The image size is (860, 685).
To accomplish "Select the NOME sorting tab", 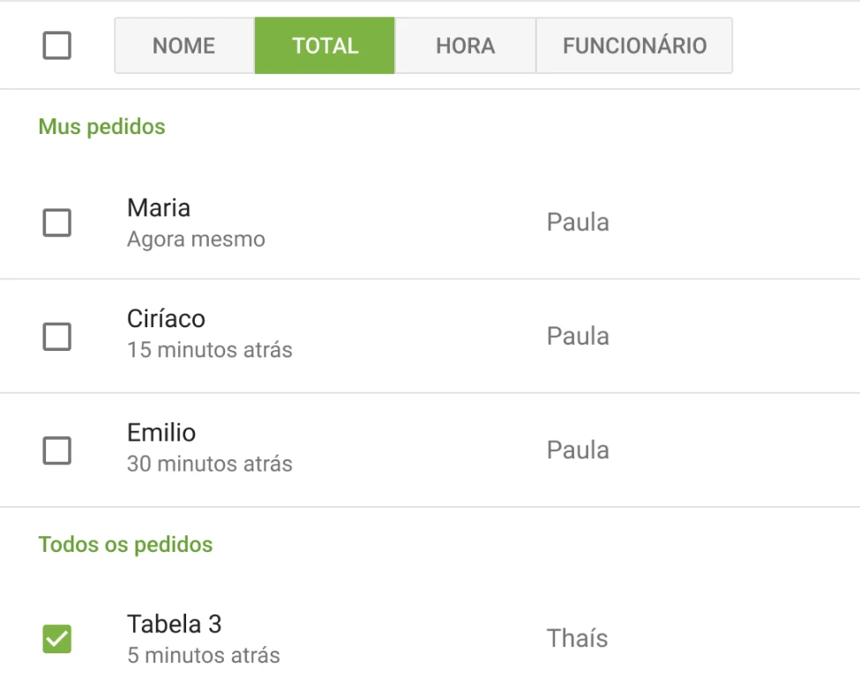I will point(183,45).
